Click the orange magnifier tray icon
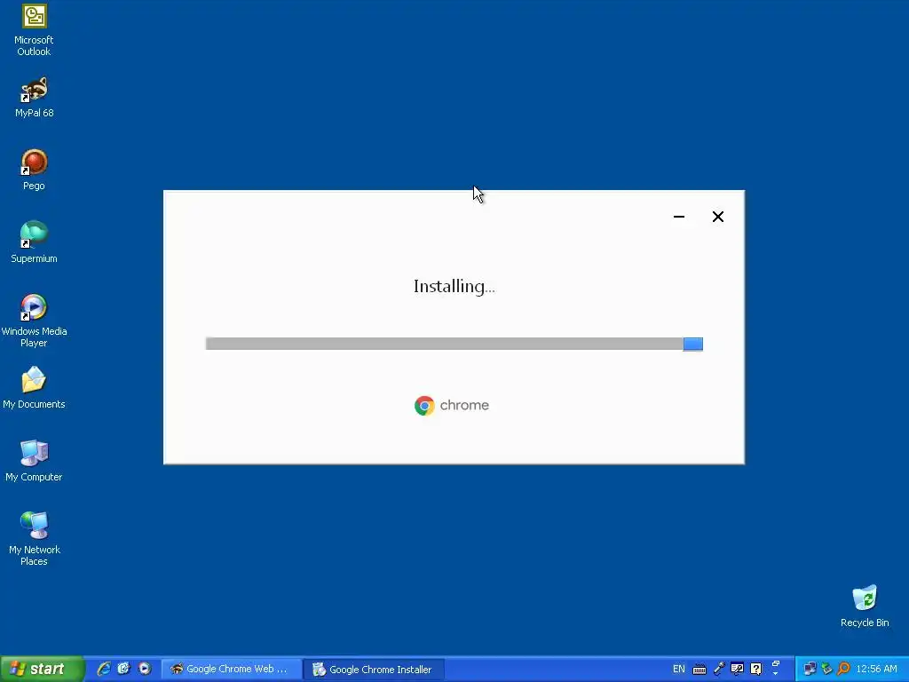 pyautogui.click(x=843, y=669)
